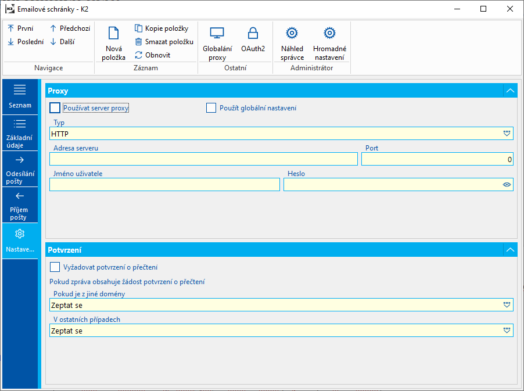The height and width of the screenshot is (391, 524).
Task: Reveal password with Heslo eye icon
Action: (x=507, y=185)
